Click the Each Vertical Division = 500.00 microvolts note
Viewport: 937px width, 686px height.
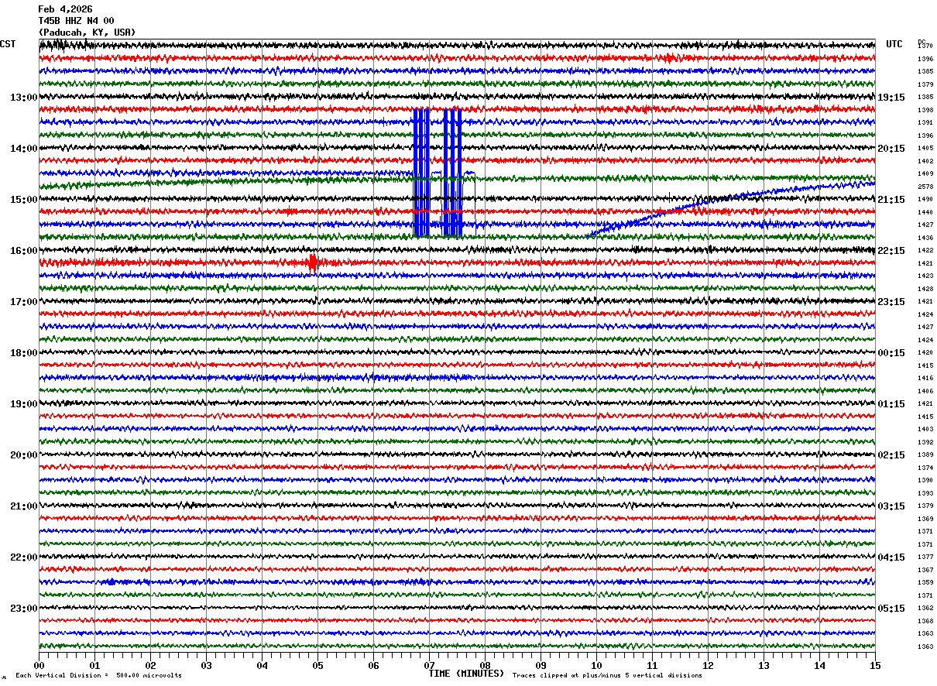click(98, 675)
